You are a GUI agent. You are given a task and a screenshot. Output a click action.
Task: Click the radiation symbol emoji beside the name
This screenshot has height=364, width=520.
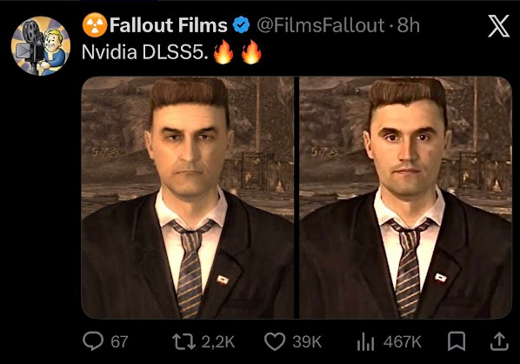point(95,25)
